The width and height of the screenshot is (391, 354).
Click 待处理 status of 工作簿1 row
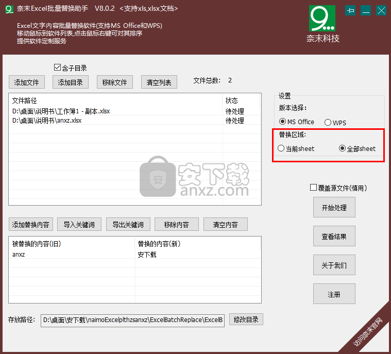(x=234, y=111)
